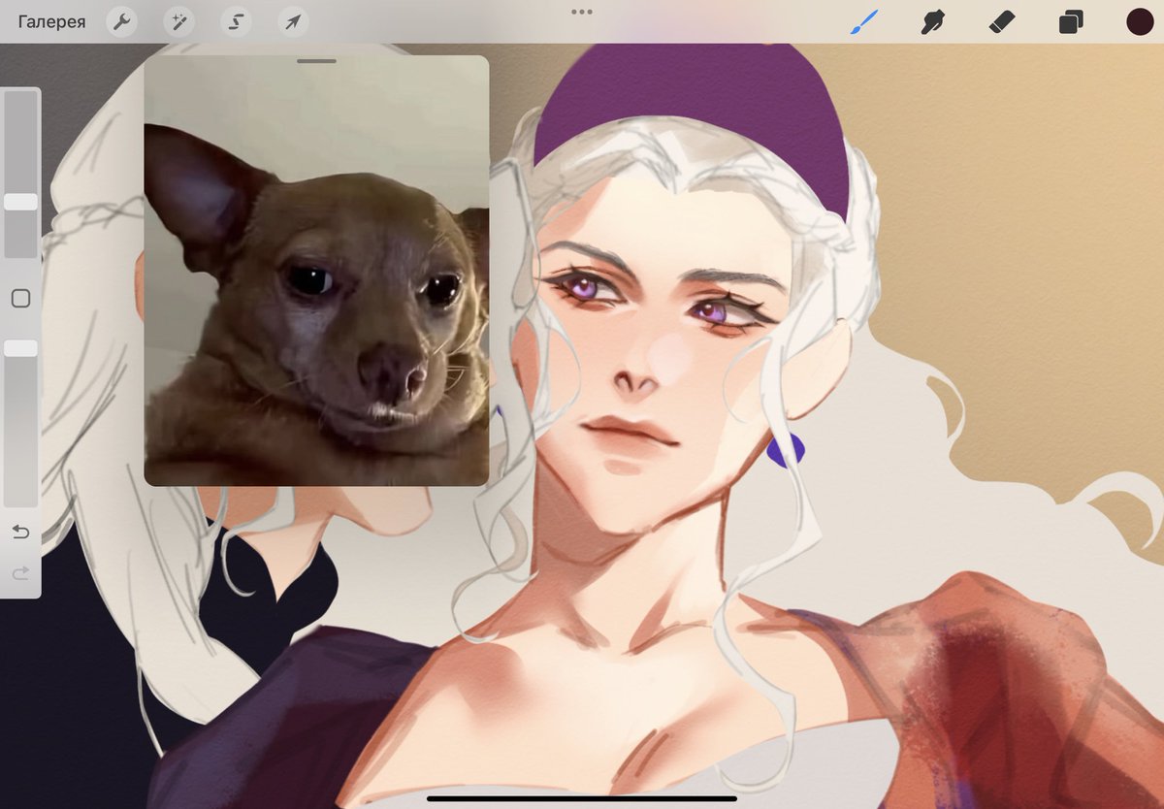This screenshot has height=809, width=1164.
Task: Redo the last action
Action: point(20,574)
